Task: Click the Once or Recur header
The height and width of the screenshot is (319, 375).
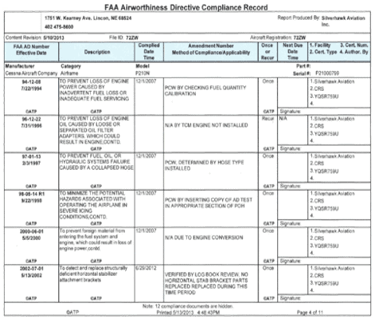Action: tap(268, 52)
